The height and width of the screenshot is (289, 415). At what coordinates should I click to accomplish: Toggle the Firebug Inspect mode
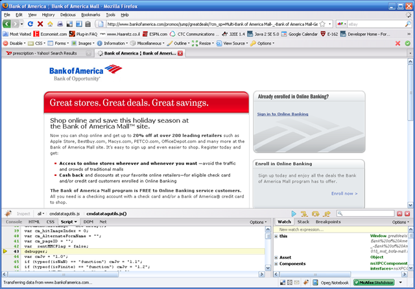click(x=23, y=213)
